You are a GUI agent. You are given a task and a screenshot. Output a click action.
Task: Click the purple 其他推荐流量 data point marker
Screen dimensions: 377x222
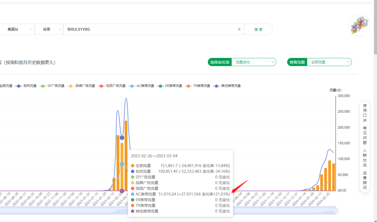122,191
